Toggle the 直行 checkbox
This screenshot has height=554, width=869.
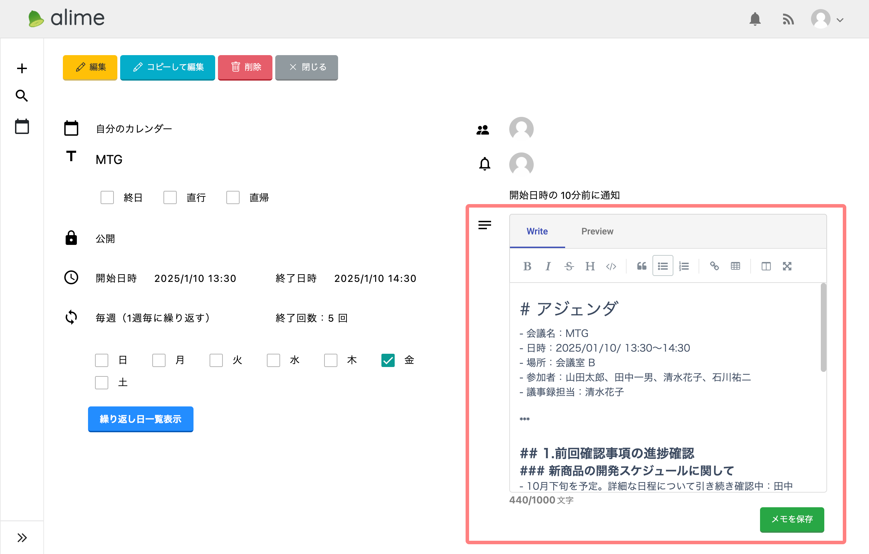pos(170,197)
